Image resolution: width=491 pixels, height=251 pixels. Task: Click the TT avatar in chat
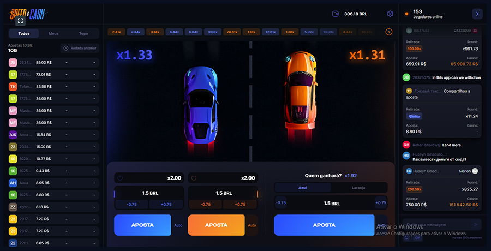coord(409,91)
